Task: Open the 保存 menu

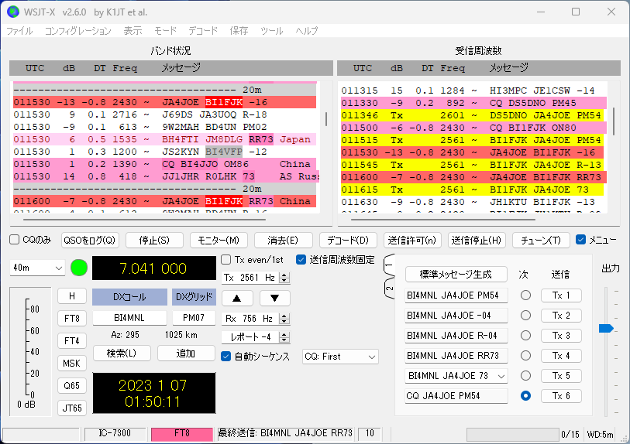Action: tap(239, 30)
